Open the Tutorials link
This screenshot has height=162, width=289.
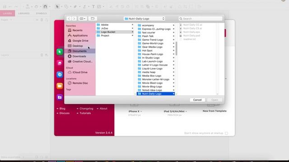[85, 113]
